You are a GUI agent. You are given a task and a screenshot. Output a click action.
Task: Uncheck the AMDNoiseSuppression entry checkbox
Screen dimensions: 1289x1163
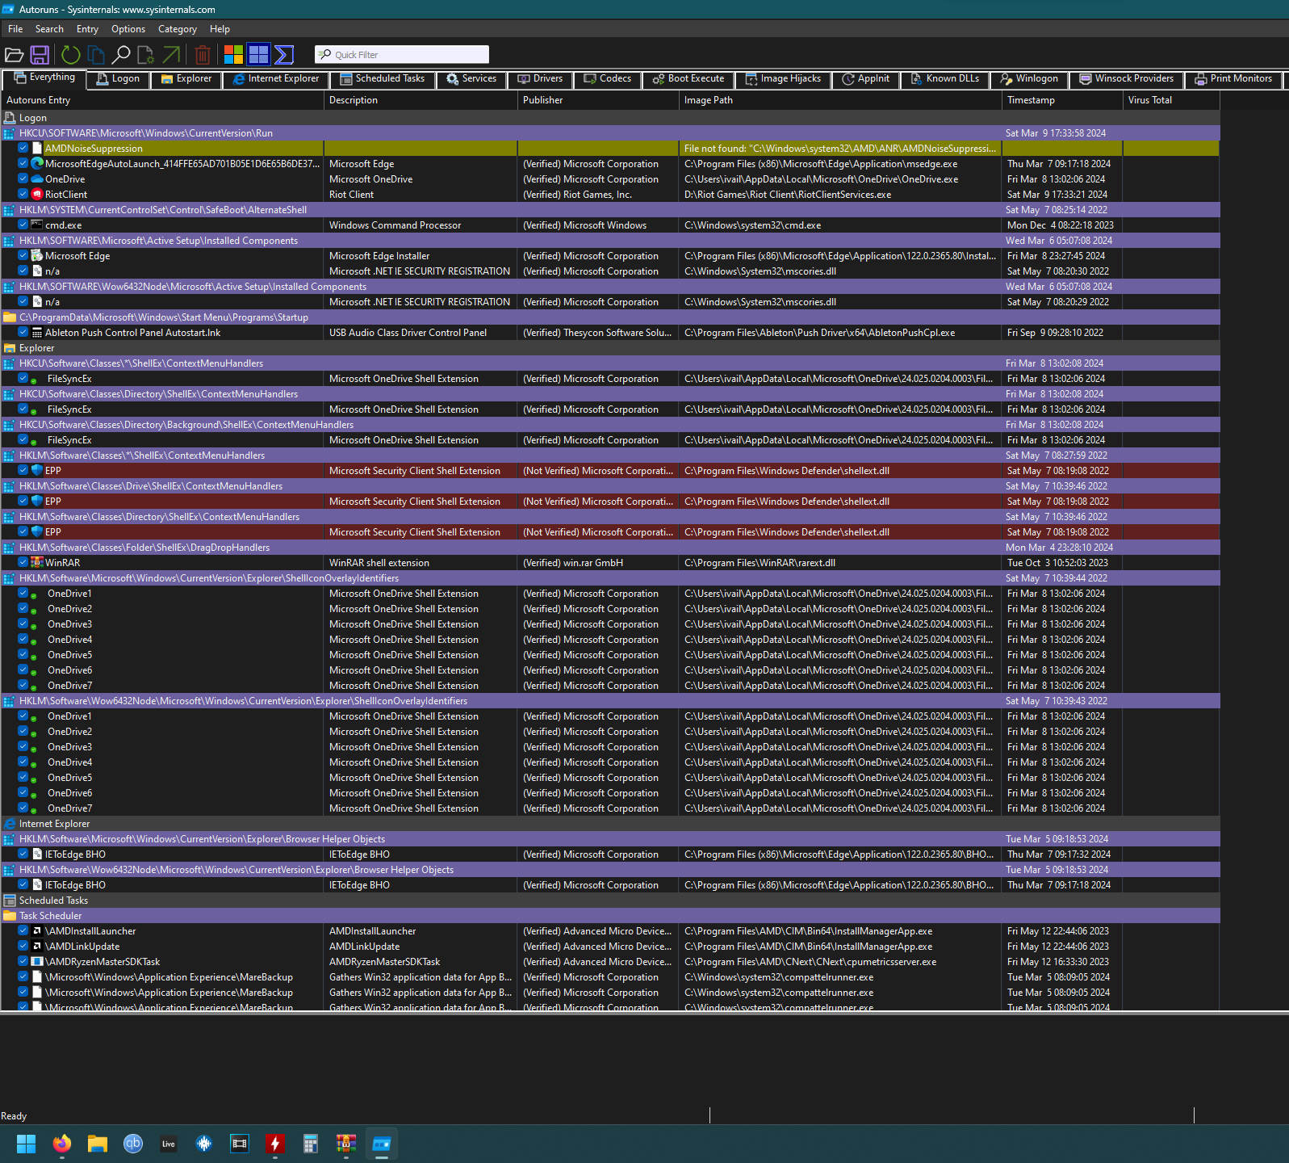pyautogui.click(x=23, y=149)
